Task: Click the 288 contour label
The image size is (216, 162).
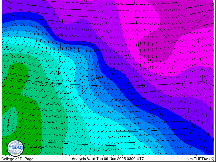Action: (x=89, y=86)
